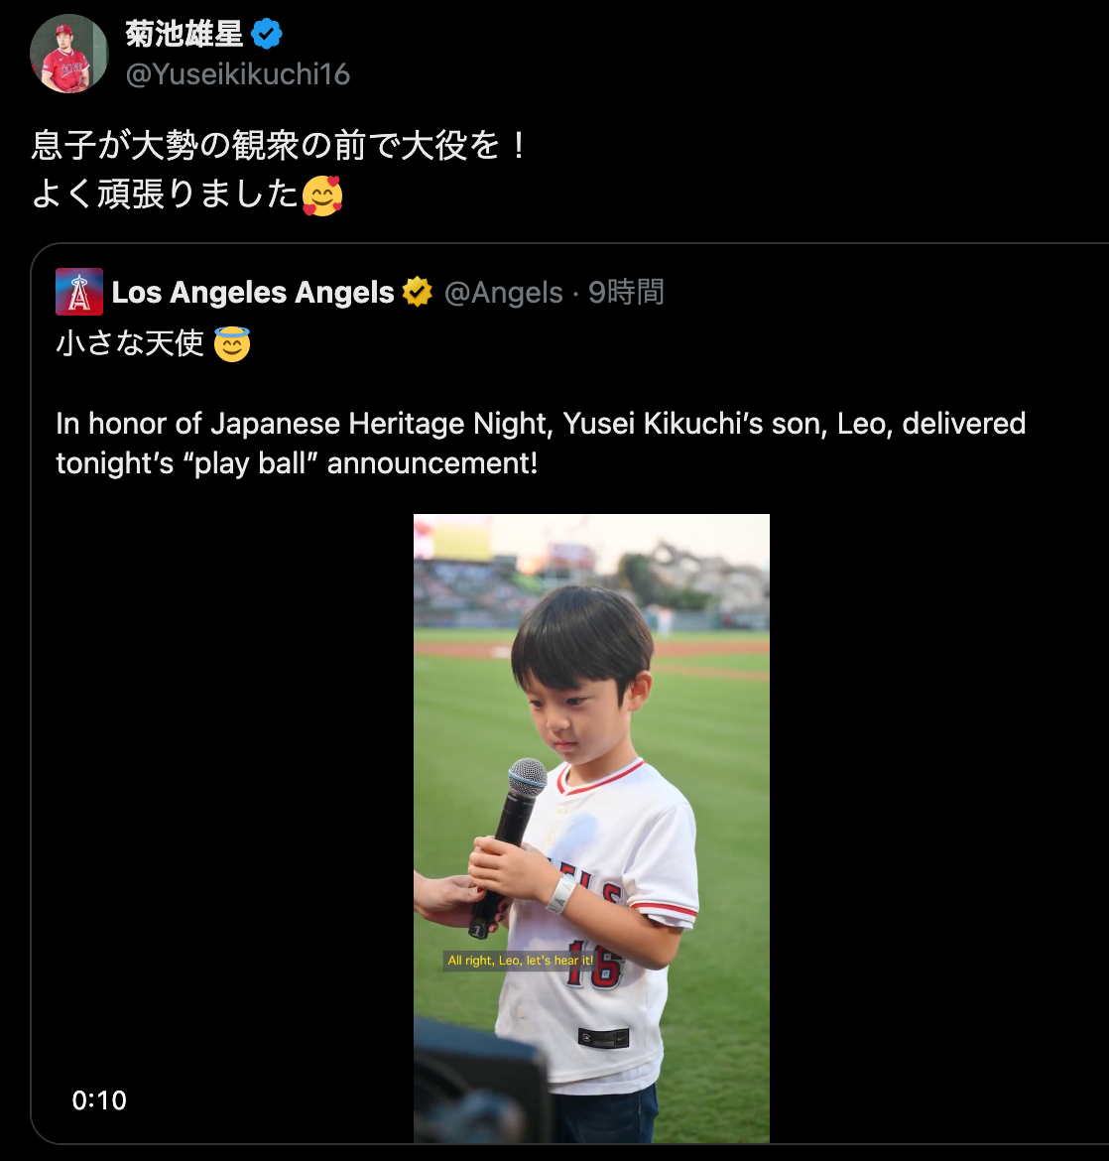Open the 9時間 timestamp link
The height and width of the screenshot is (1161, 1109).
point(626,293)
